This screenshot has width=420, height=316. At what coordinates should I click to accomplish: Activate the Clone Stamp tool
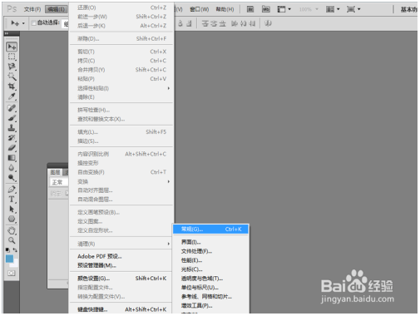pos(12,128)
